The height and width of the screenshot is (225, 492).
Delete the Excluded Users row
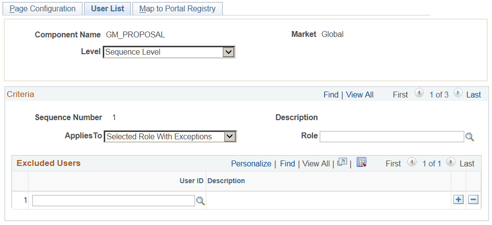tap(473, 199)
